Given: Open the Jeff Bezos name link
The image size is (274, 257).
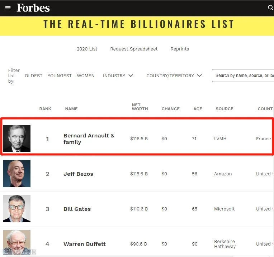Looking at the screenshot, I should click(x=78, y=174).
